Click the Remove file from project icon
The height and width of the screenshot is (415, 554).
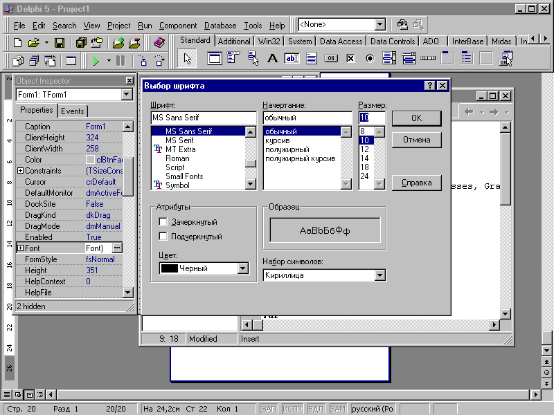coord(134,43)
